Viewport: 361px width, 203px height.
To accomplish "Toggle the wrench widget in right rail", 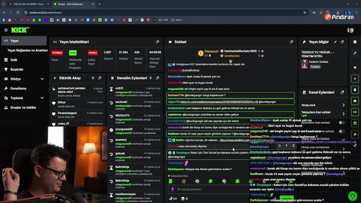I will (355, 134).
